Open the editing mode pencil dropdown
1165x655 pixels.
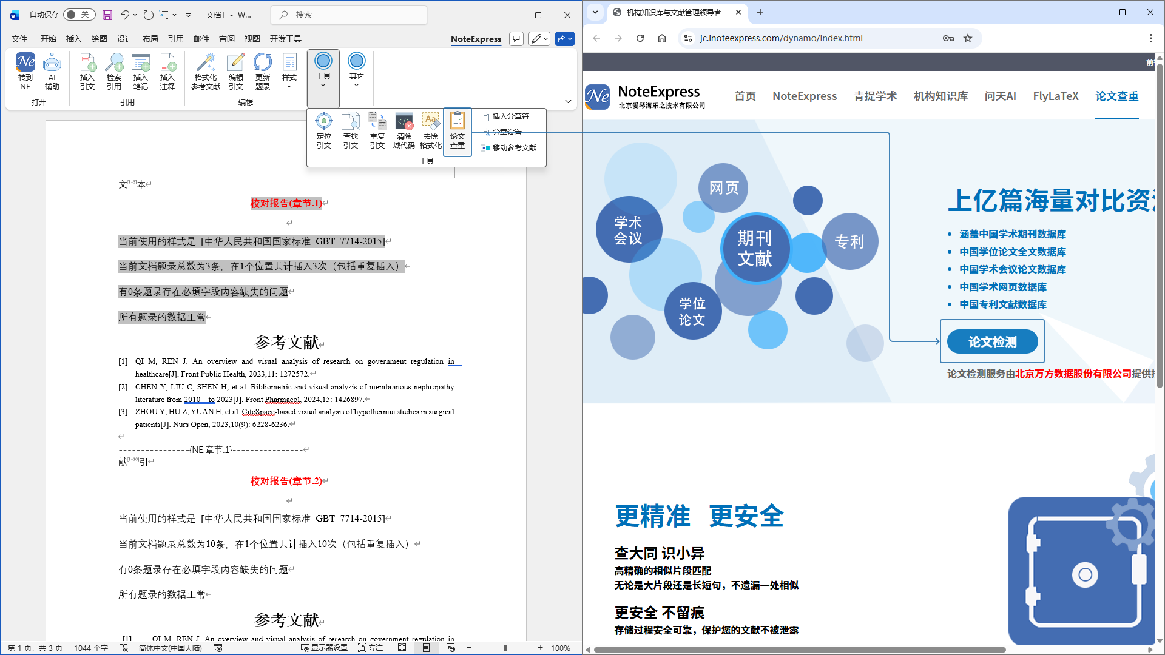(539, 39)
